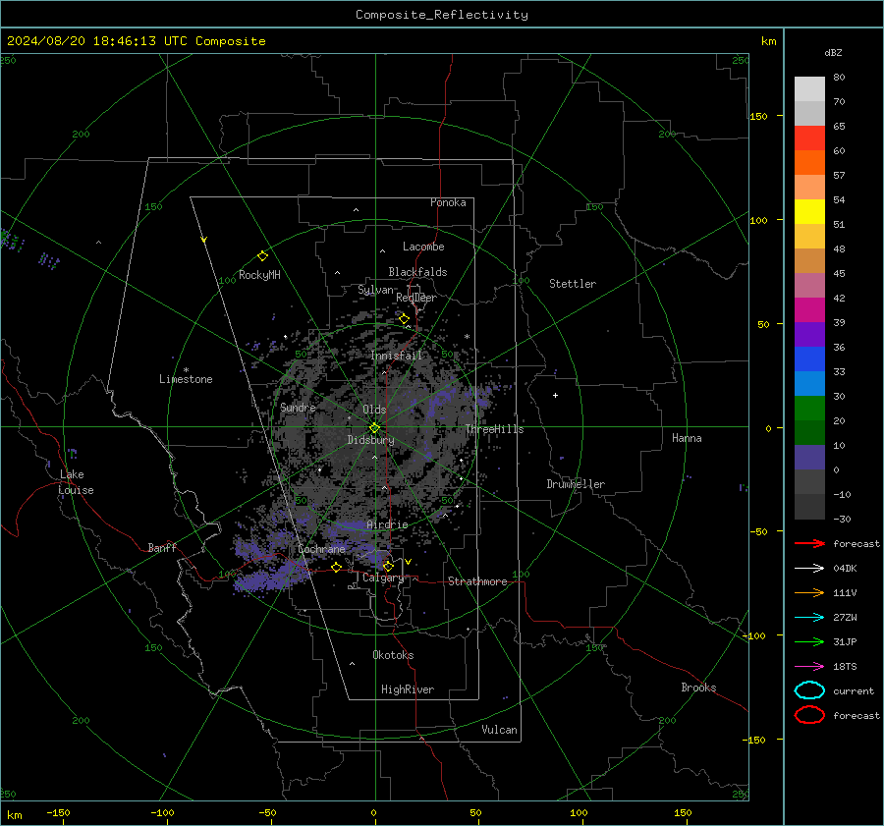Click the Lake Louise label
884x826 pixels.
click(x=76, y=482)
